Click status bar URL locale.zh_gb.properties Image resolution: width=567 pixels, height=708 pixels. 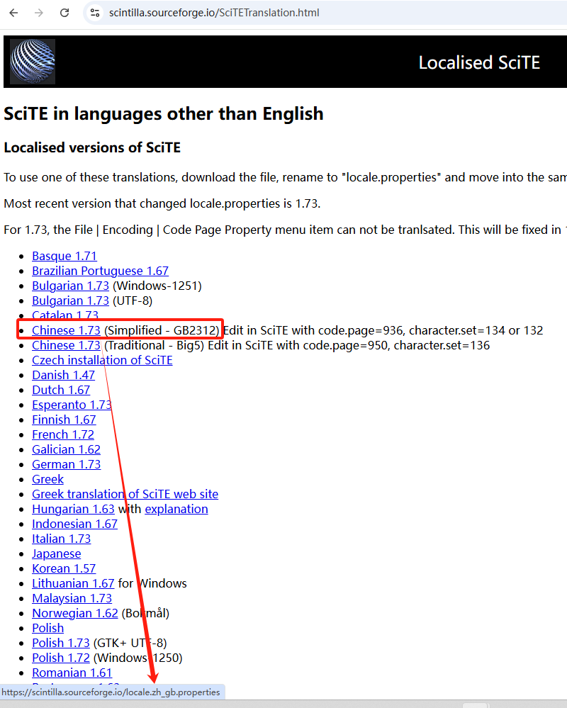click(x=111, y=692)
